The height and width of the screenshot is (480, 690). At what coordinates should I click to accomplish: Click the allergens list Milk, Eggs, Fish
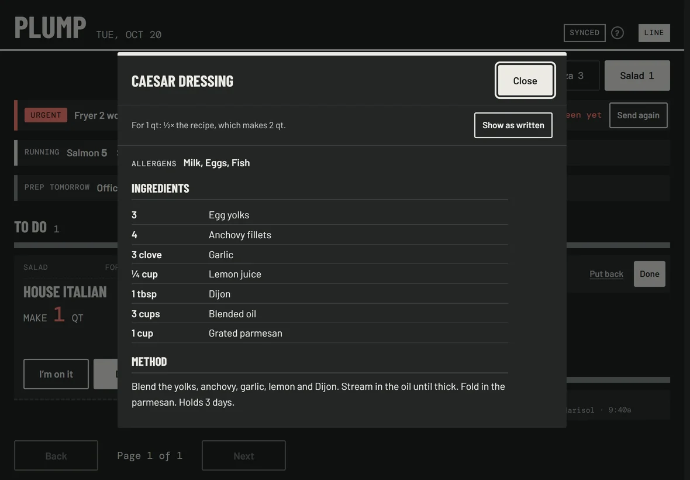[x=216, y=163]
